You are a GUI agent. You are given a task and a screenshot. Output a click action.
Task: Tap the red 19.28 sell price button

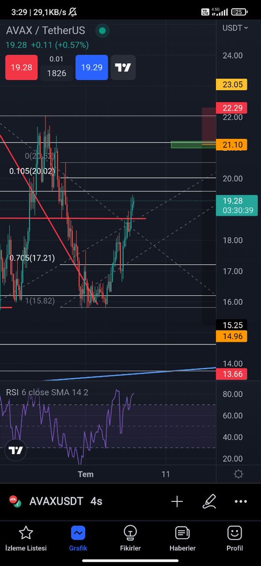coord(22,67)
